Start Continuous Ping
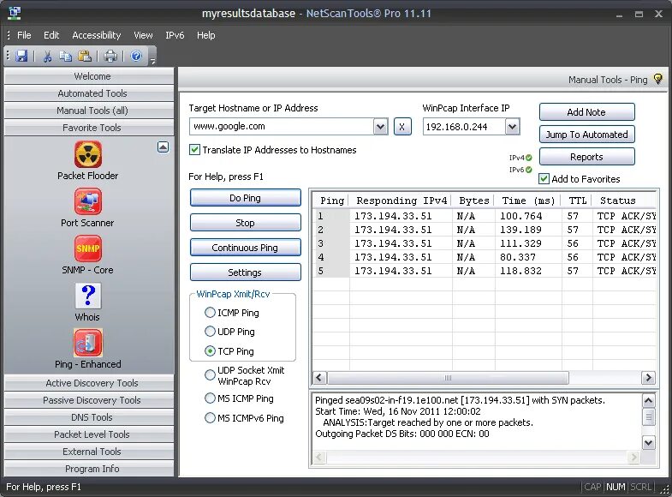672x497 pixels. (x=245, y=248)
